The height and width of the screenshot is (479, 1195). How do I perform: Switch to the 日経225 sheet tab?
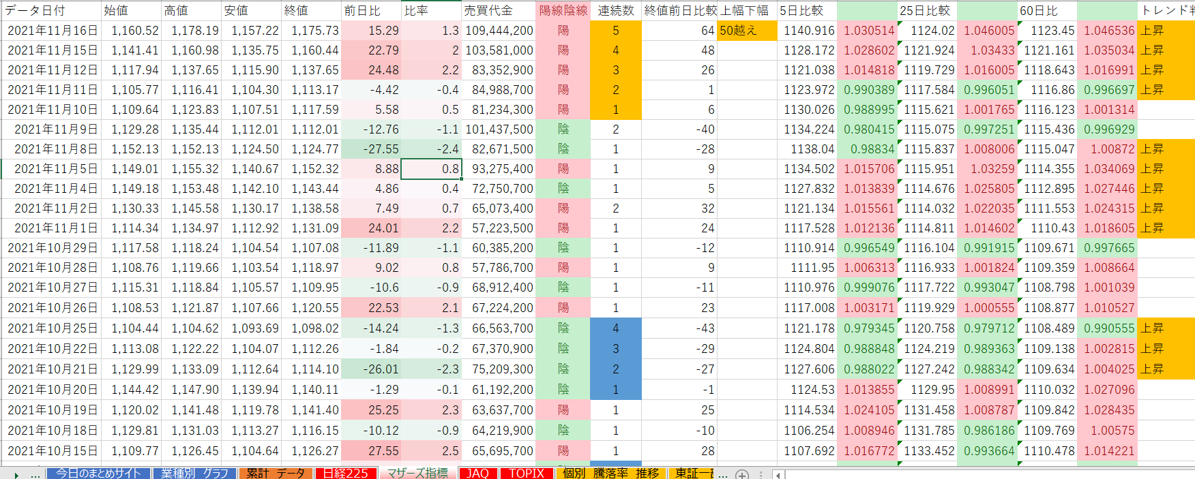pyautogui.click(x=345, y=474)
